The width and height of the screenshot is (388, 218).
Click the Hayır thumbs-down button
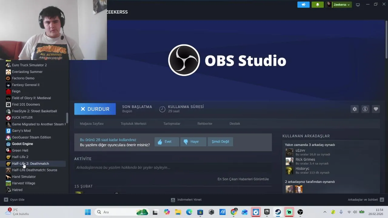pyautogui.click(x=193, y=142)
